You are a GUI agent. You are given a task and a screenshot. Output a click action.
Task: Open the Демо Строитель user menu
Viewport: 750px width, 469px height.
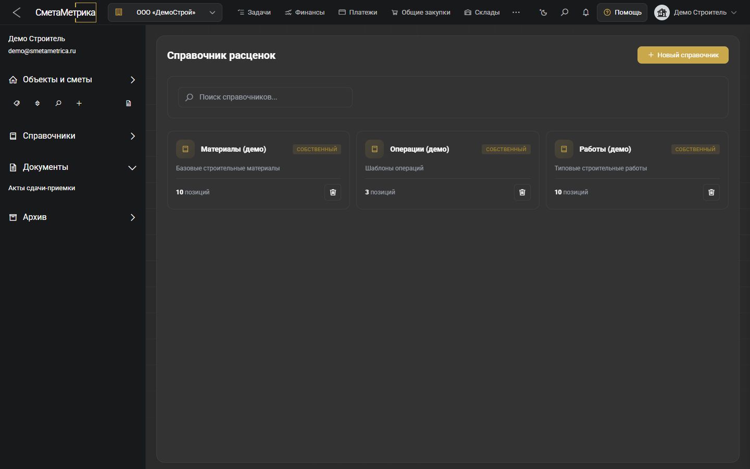tap(696, 12)
